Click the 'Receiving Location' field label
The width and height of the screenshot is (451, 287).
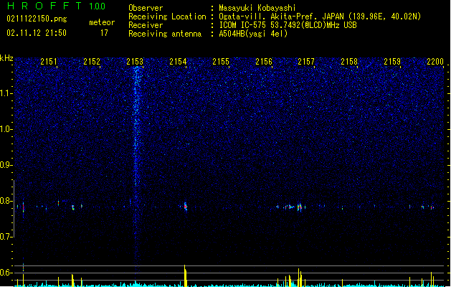point(167,17)
